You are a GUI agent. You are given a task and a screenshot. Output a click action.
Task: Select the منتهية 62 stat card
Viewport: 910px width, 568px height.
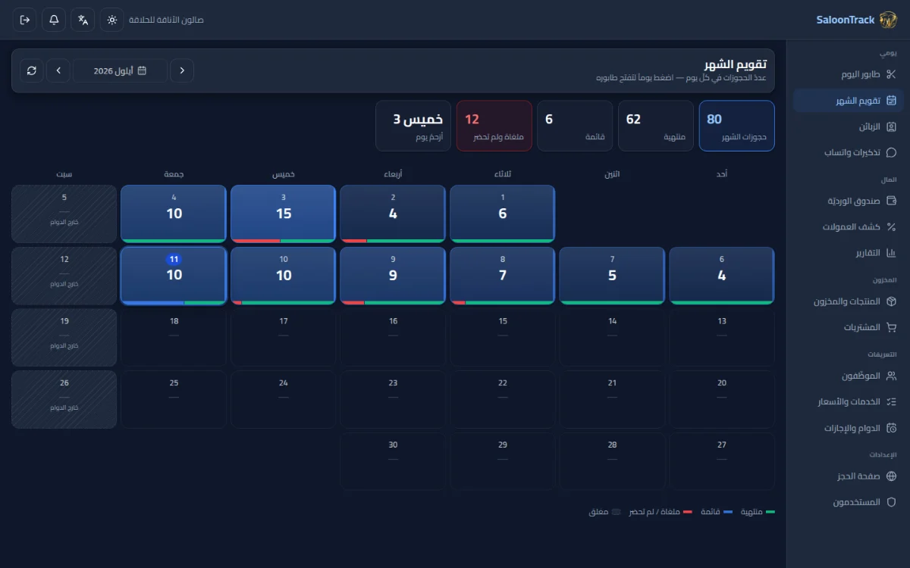point(656,126)
